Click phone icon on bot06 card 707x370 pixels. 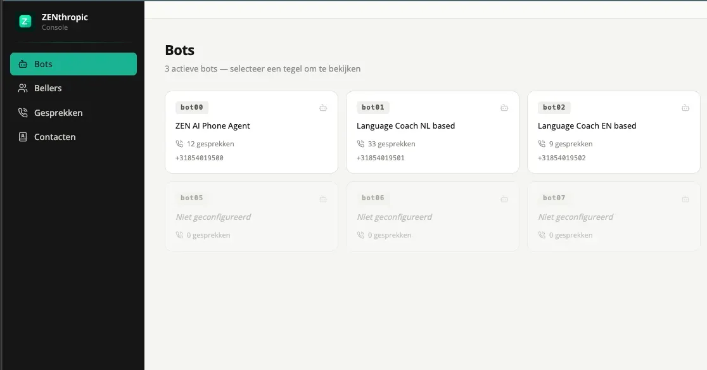(360, 235)
